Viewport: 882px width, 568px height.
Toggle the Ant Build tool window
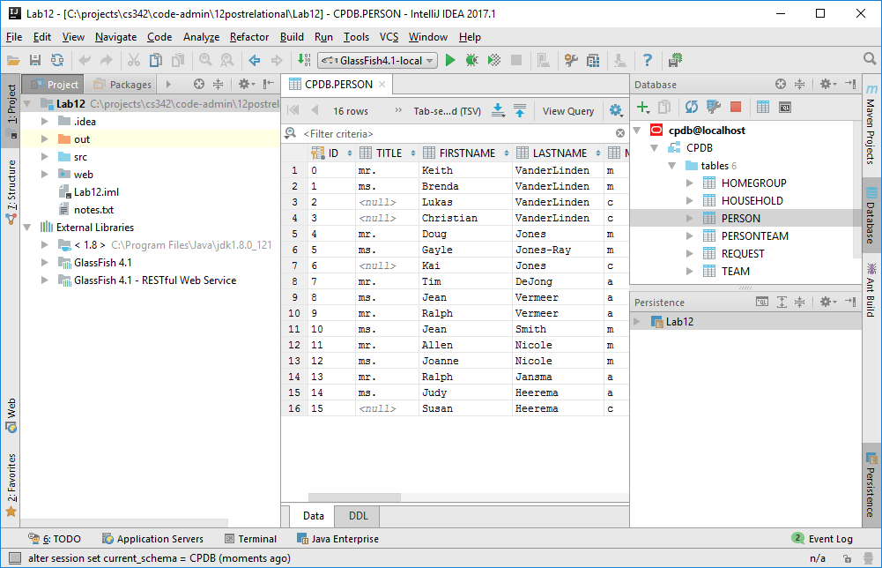pos(871,289)
